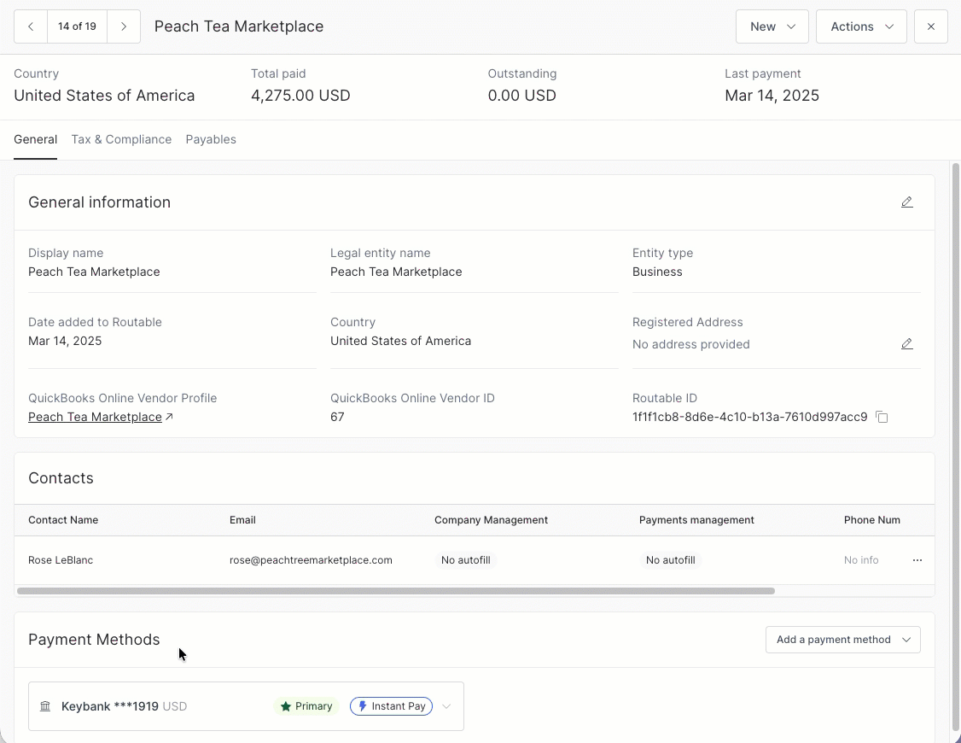Go to previous vendor record arrow
Image resolution: width=961 pixels, height=743 pixels.
31,26
